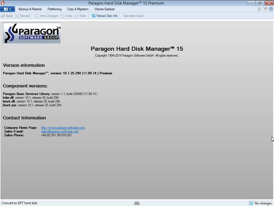This screenshot has width=274, height=206.
Task: Click the 'Company Home Page:' label
Action: [21, 127]
